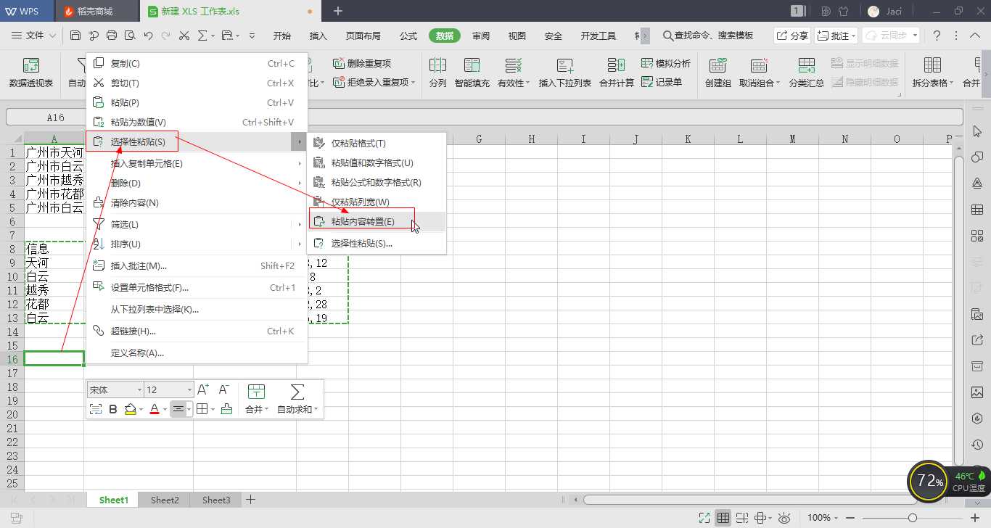Select 粘贴为数值(V) from the context menu
Viewport: 991px width, 528px height.
tap(197, 123)
